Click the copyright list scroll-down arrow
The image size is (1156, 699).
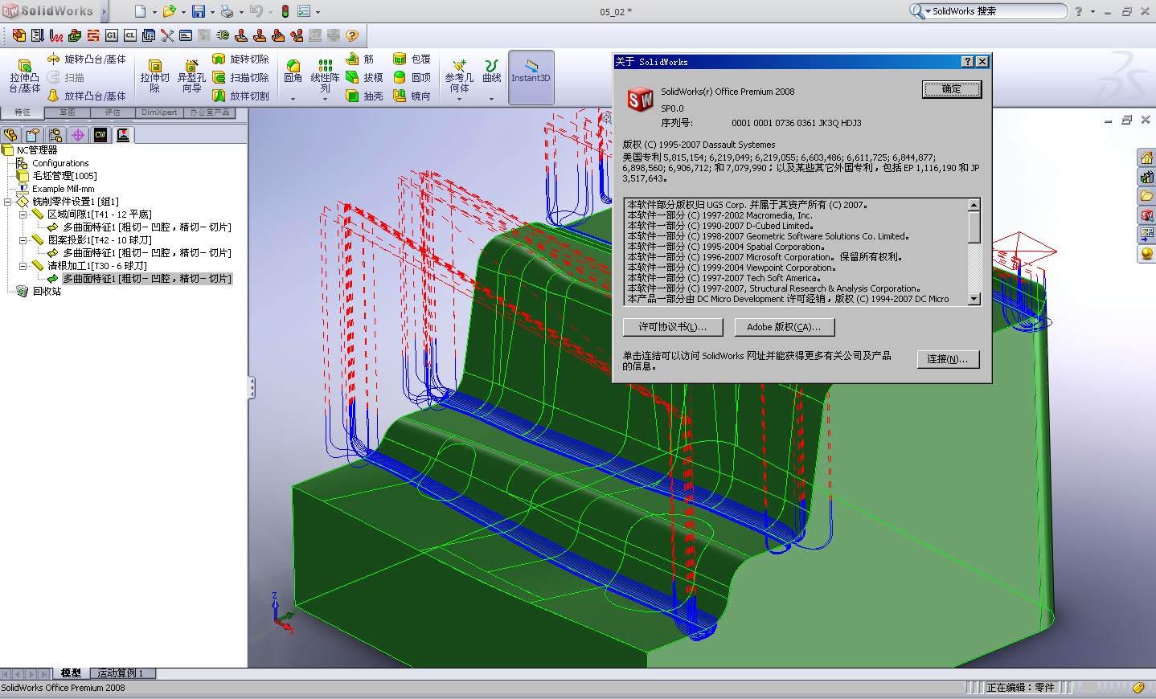click(x=974, y=299)
